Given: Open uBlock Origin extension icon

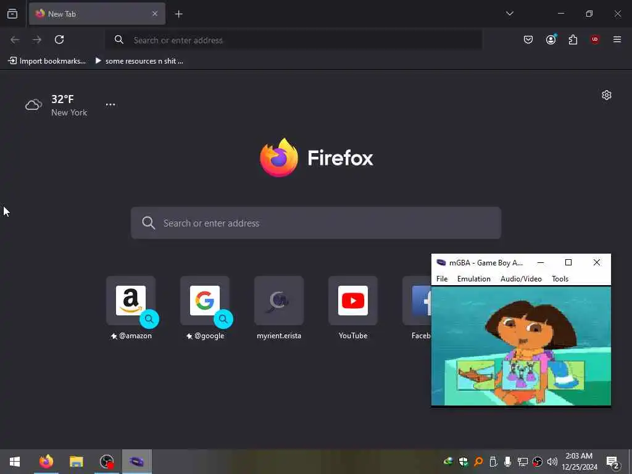Looking at the screenshot, I should point(595,39).
